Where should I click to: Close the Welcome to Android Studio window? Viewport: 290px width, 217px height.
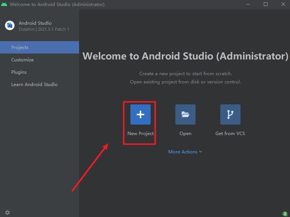pyautogui.click(x=283, y=4)
